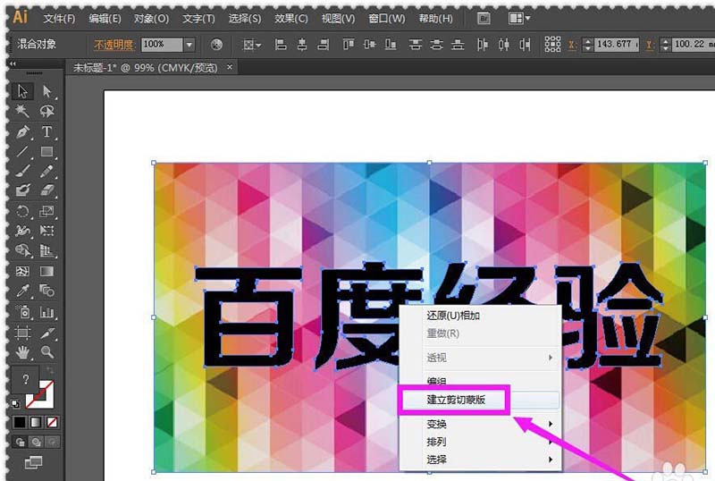Click Vertical Align Top icon
The width and height of the screenshot is (715, 481).
click(349, 45)
